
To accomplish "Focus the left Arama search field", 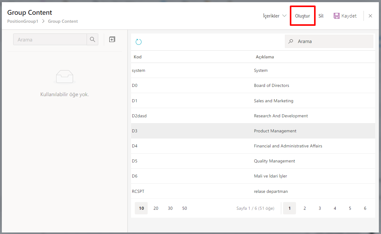I will point(50,40).
